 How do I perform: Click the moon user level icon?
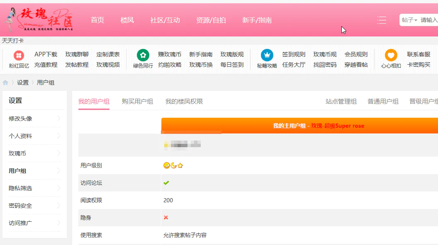173,165
